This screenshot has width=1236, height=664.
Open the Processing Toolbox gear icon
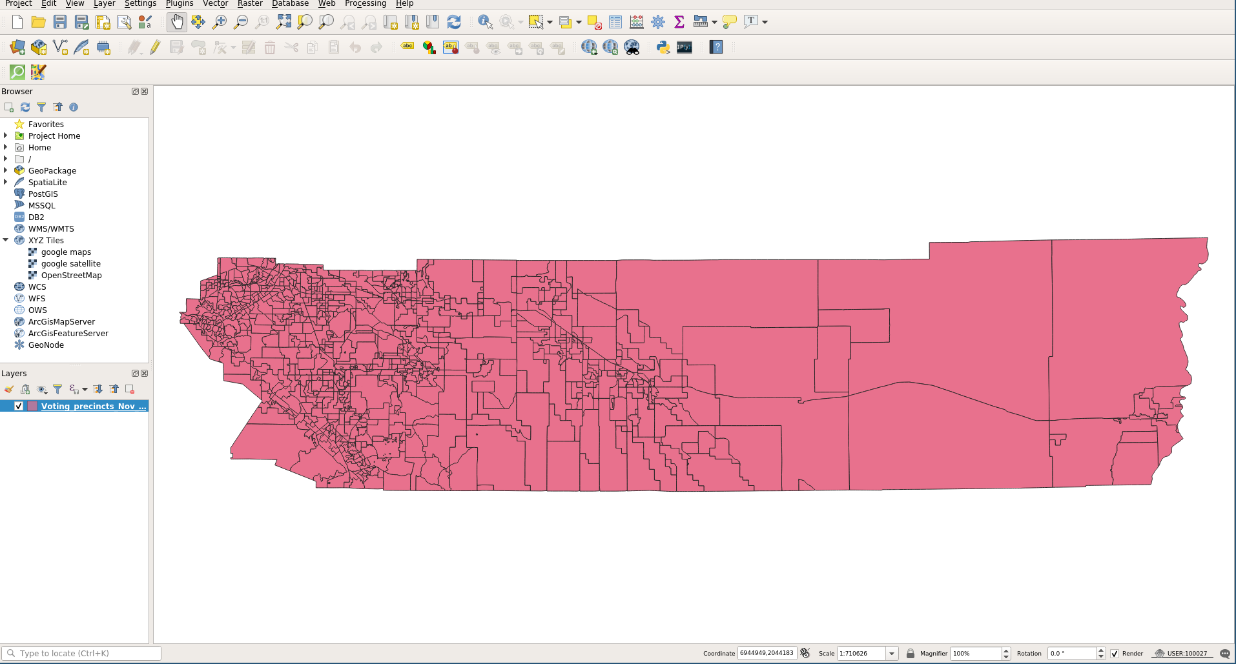(657, 21)
